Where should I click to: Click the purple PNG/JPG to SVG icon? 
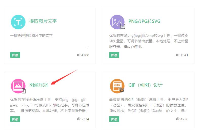[117, 22]
